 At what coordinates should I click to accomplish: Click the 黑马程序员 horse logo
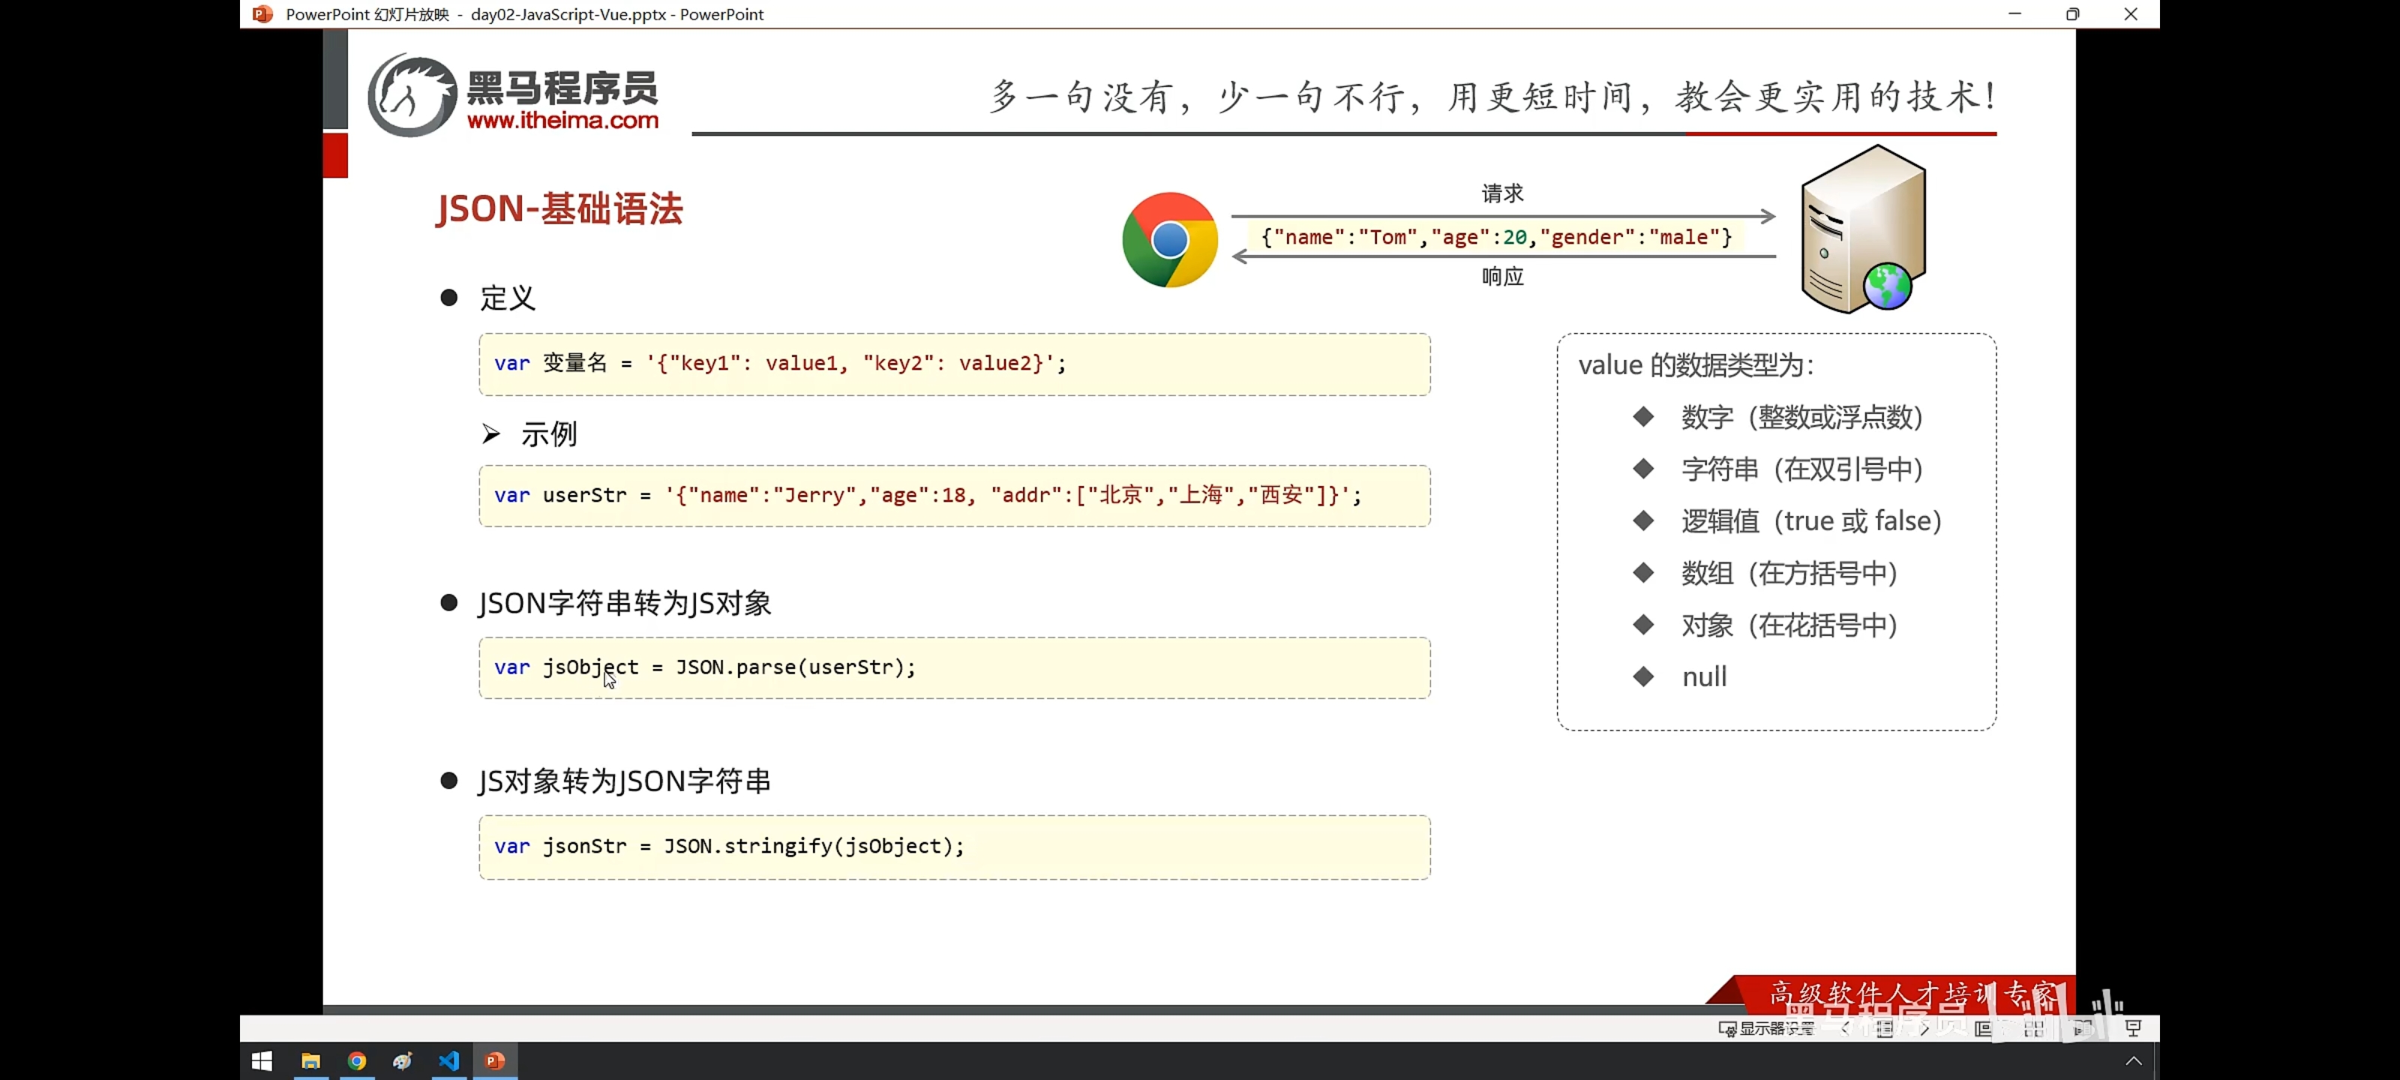pos(412,95)
